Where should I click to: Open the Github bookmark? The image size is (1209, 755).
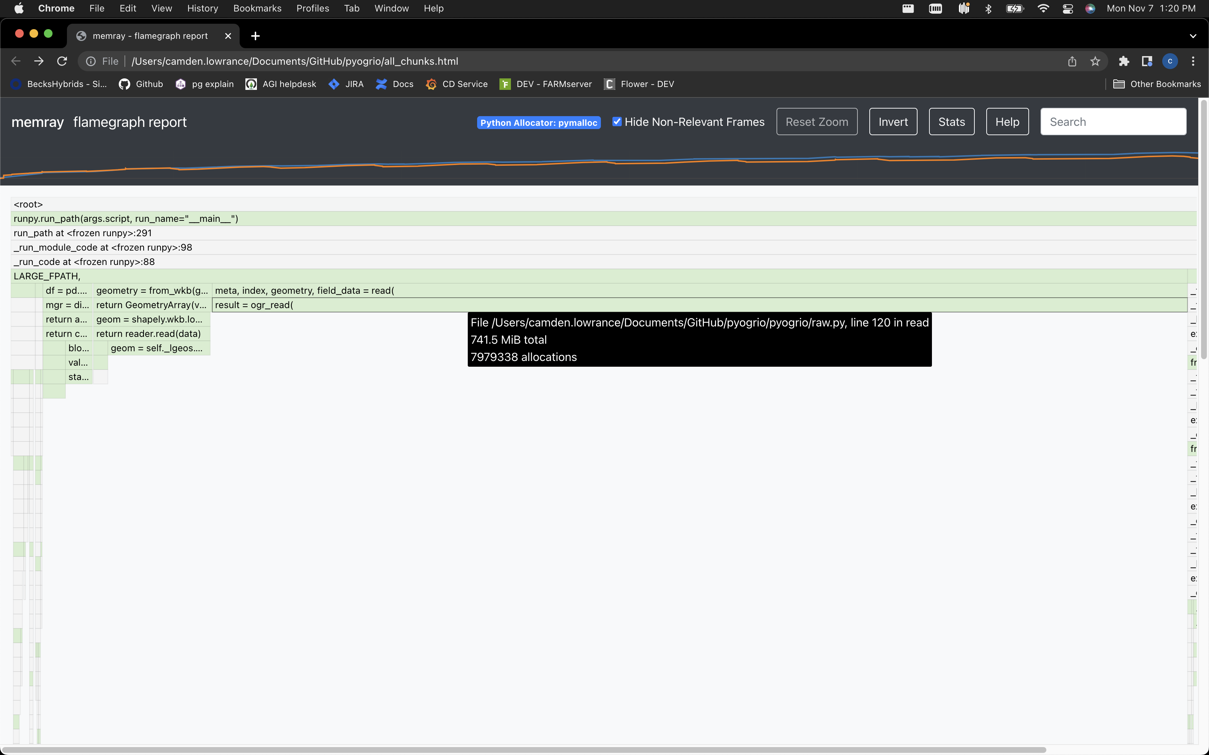(141, 84)
